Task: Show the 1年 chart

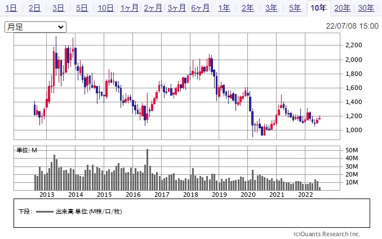Action: (224, 8)
